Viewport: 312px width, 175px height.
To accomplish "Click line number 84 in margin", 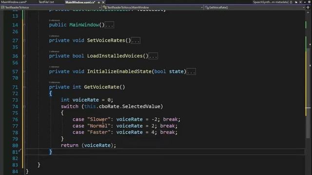I will pyautogui.click(x=15, y=172).
